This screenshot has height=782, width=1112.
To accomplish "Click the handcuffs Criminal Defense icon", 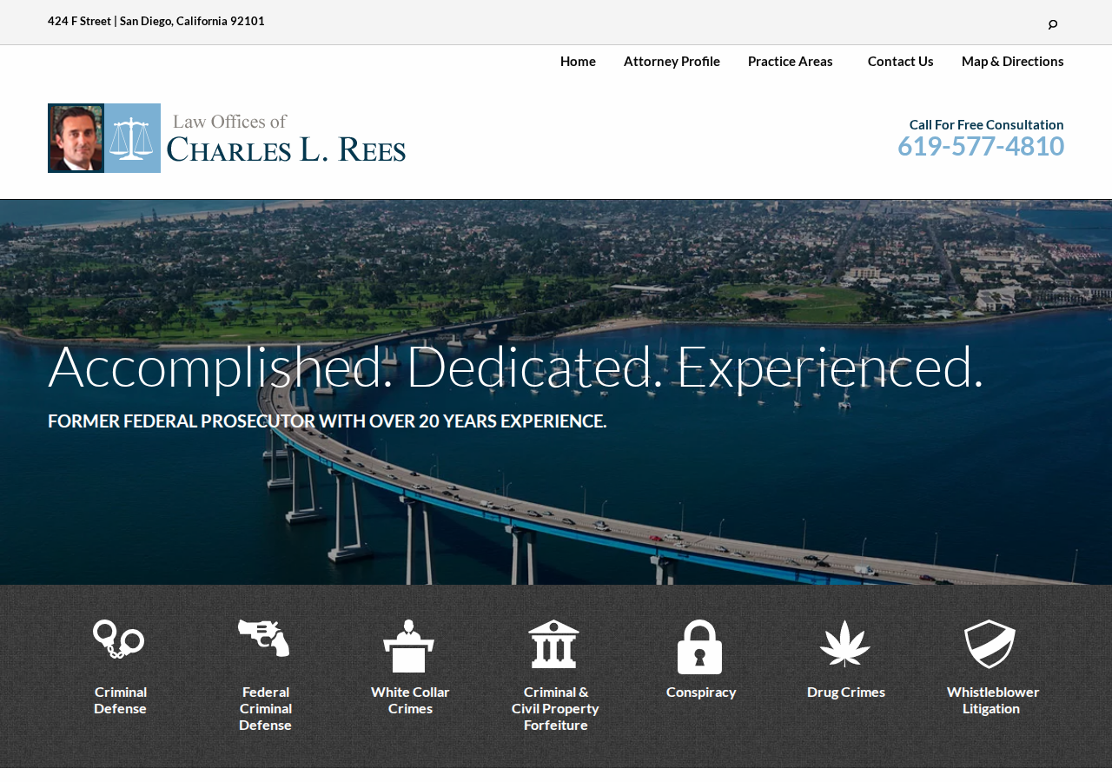I will coord(119,640).
